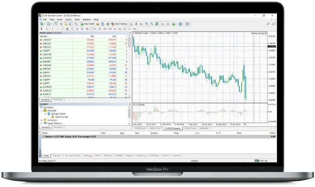This screenshot has width=315, height=187.
Task: Switch to the Account History tab
Action: tap(73, 156)
